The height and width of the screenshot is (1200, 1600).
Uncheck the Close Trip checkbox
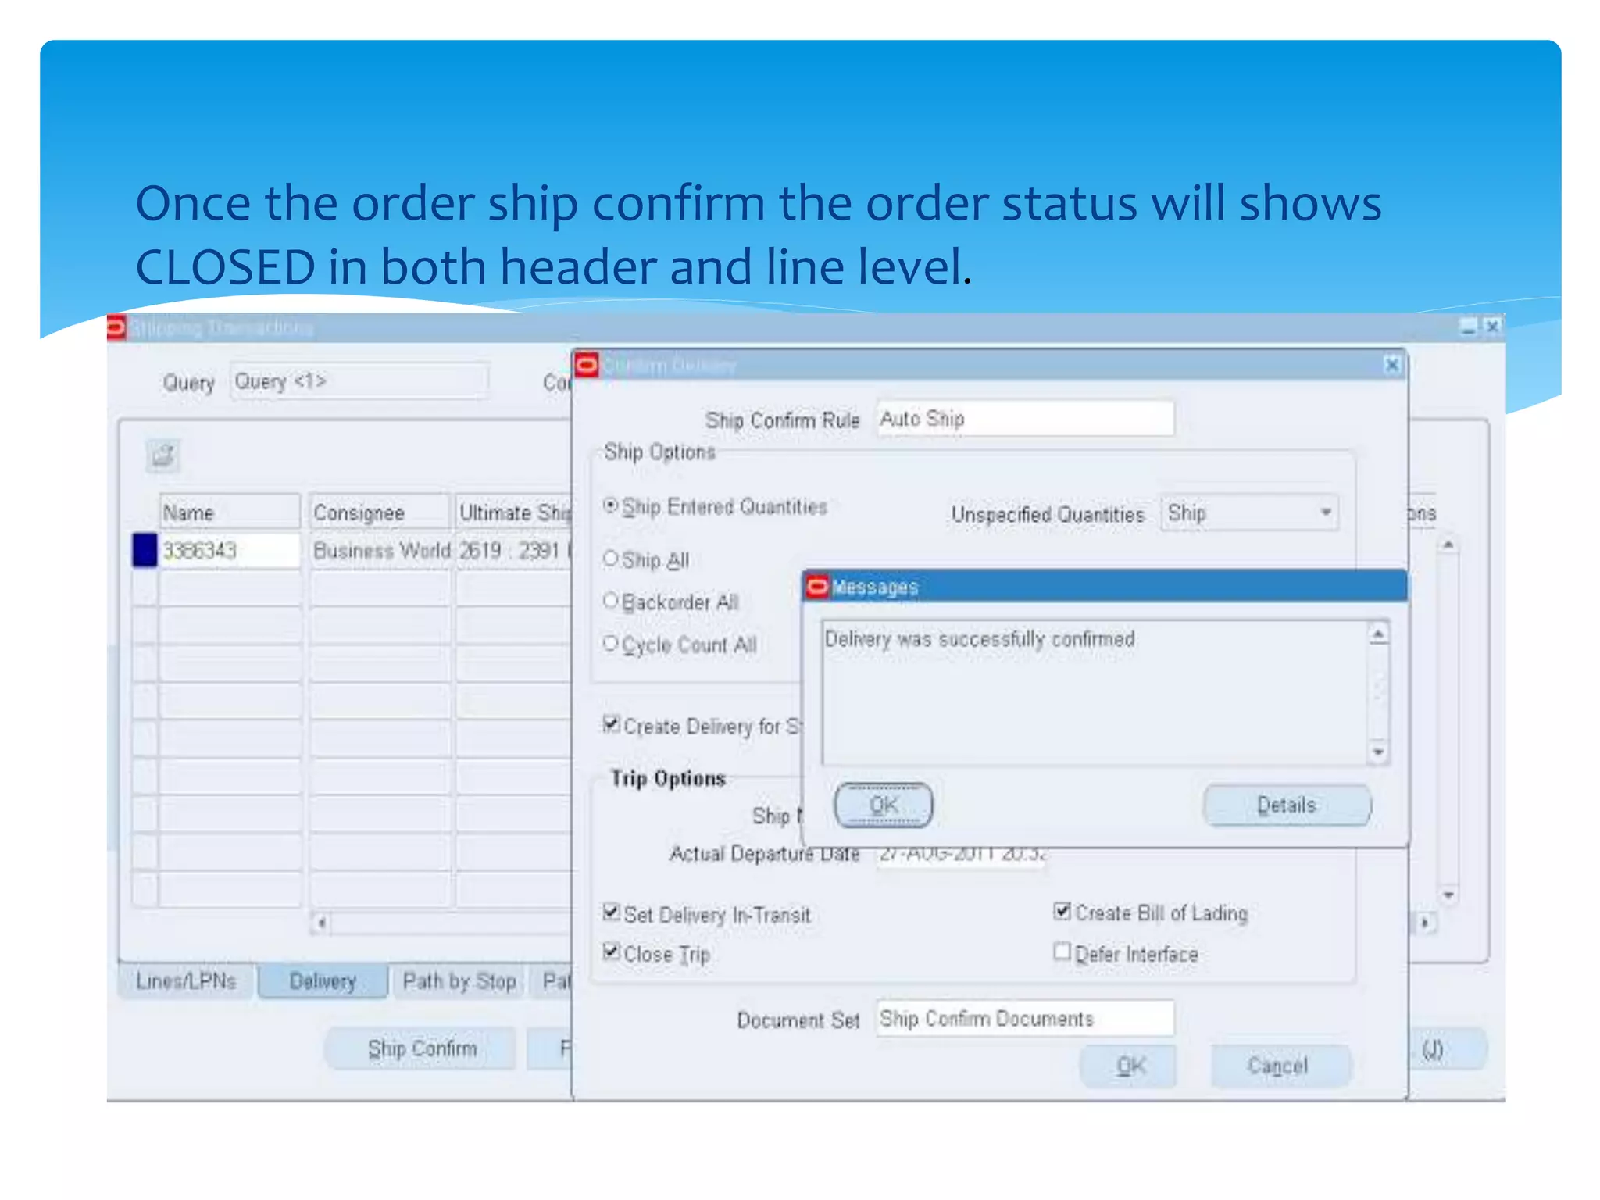612,952
